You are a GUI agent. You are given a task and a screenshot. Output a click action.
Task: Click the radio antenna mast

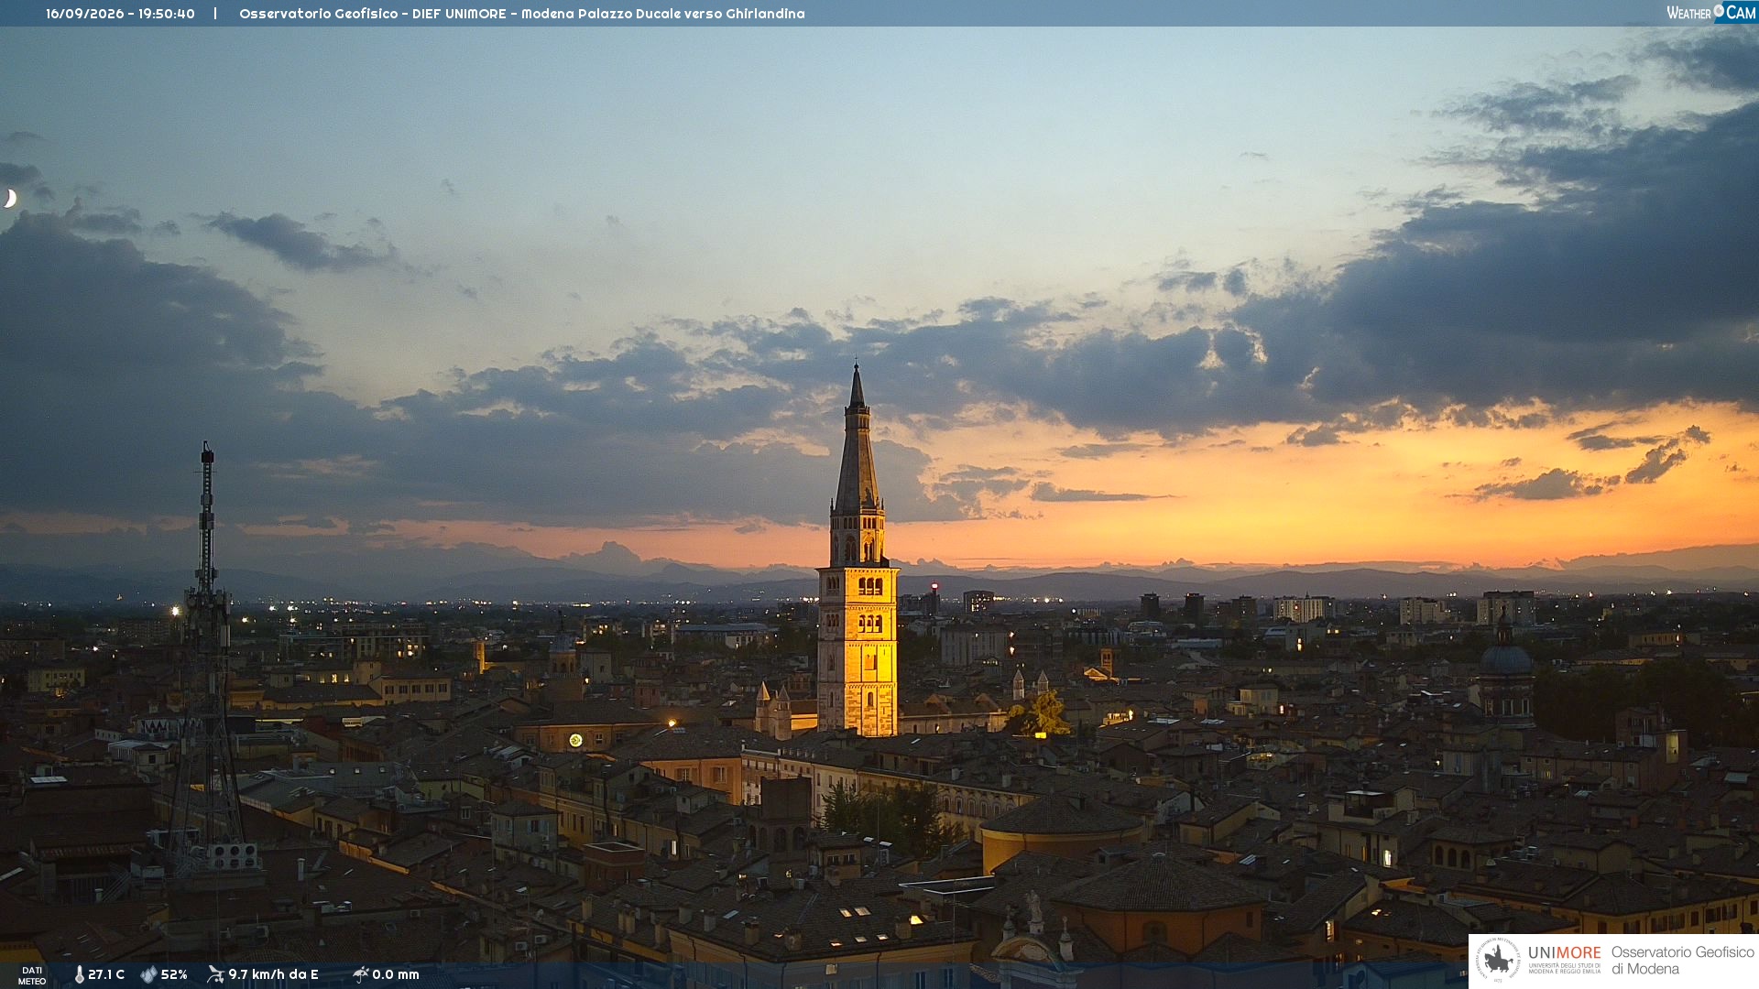click(207, 659)
